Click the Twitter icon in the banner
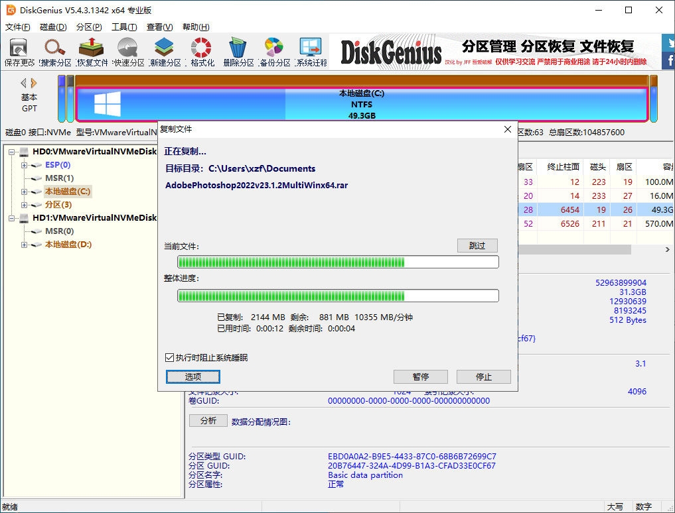Screen dimensions: 675x513 click(x=668, y=43)
